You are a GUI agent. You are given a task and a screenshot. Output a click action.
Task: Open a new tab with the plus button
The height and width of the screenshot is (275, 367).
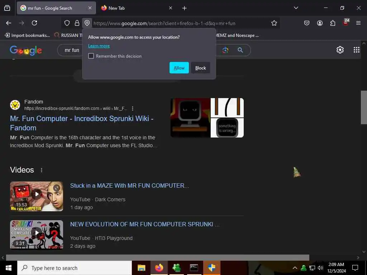tap(185, 8)
